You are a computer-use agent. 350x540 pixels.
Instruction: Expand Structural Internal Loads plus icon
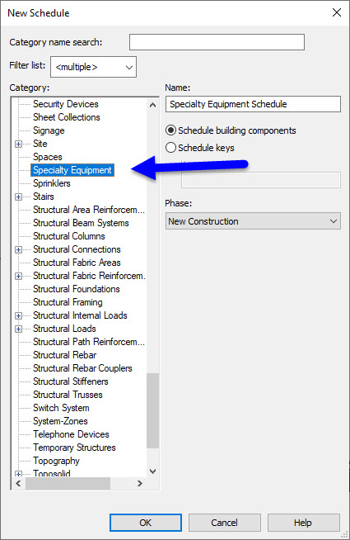[19, 315]
